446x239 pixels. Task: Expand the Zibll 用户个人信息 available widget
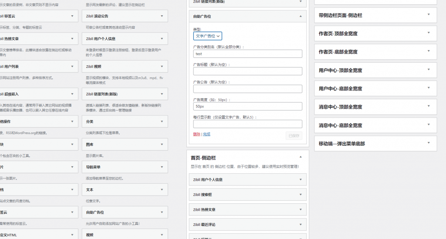pos(162,39)
